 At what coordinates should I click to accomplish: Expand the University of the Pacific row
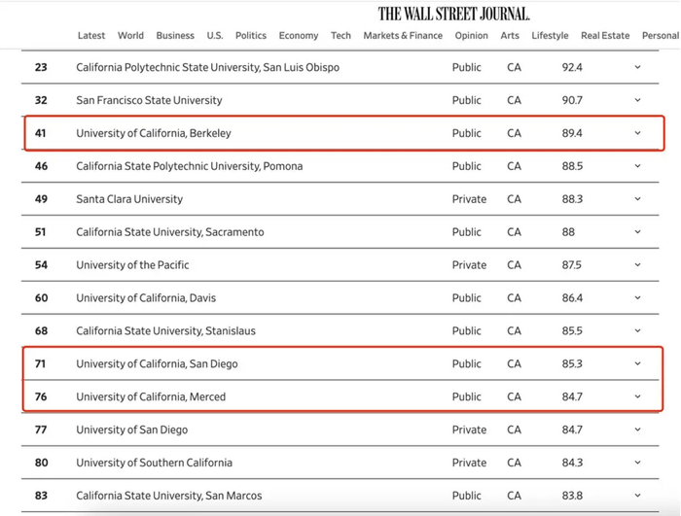tap(637, 265)
